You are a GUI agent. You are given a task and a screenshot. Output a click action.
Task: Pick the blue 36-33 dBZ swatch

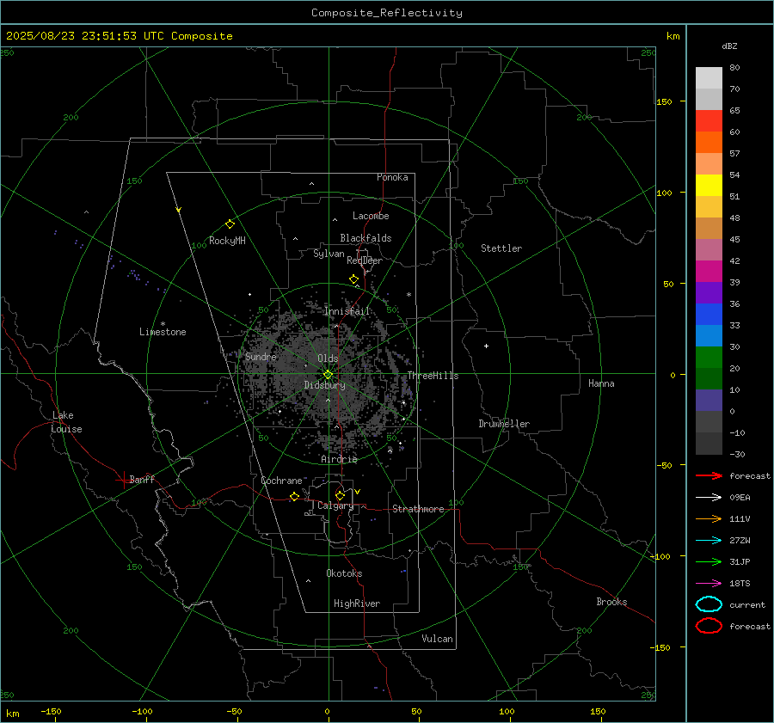point(709,315)
